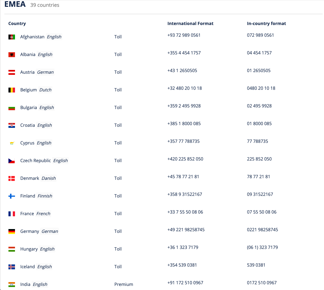Click the Bulgaria English language label
Image resolution: width=324 pixels, height=290 pixels.
[x=47, y=107]
